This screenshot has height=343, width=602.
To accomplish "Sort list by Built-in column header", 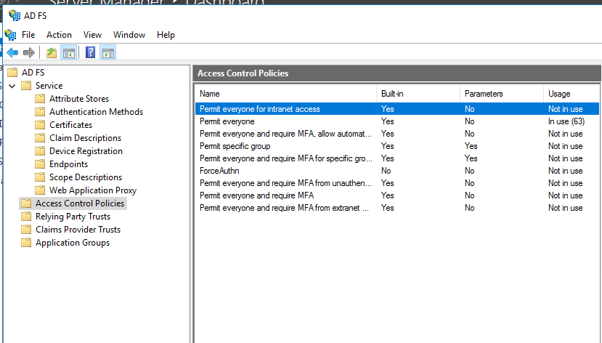I will 418,93.
